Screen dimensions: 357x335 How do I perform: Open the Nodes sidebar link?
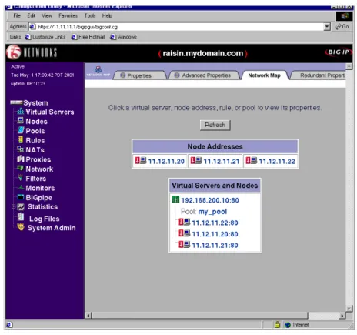pos(36,122)
